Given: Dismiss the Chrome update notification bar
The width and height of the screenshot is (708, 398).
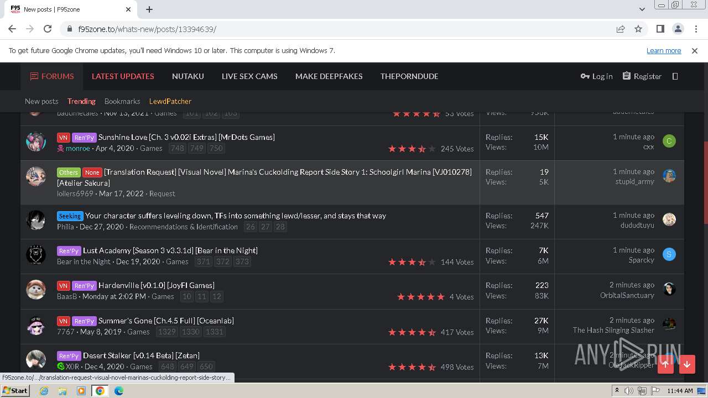Looking at the screenshot, I should click(x=695, y=50).
